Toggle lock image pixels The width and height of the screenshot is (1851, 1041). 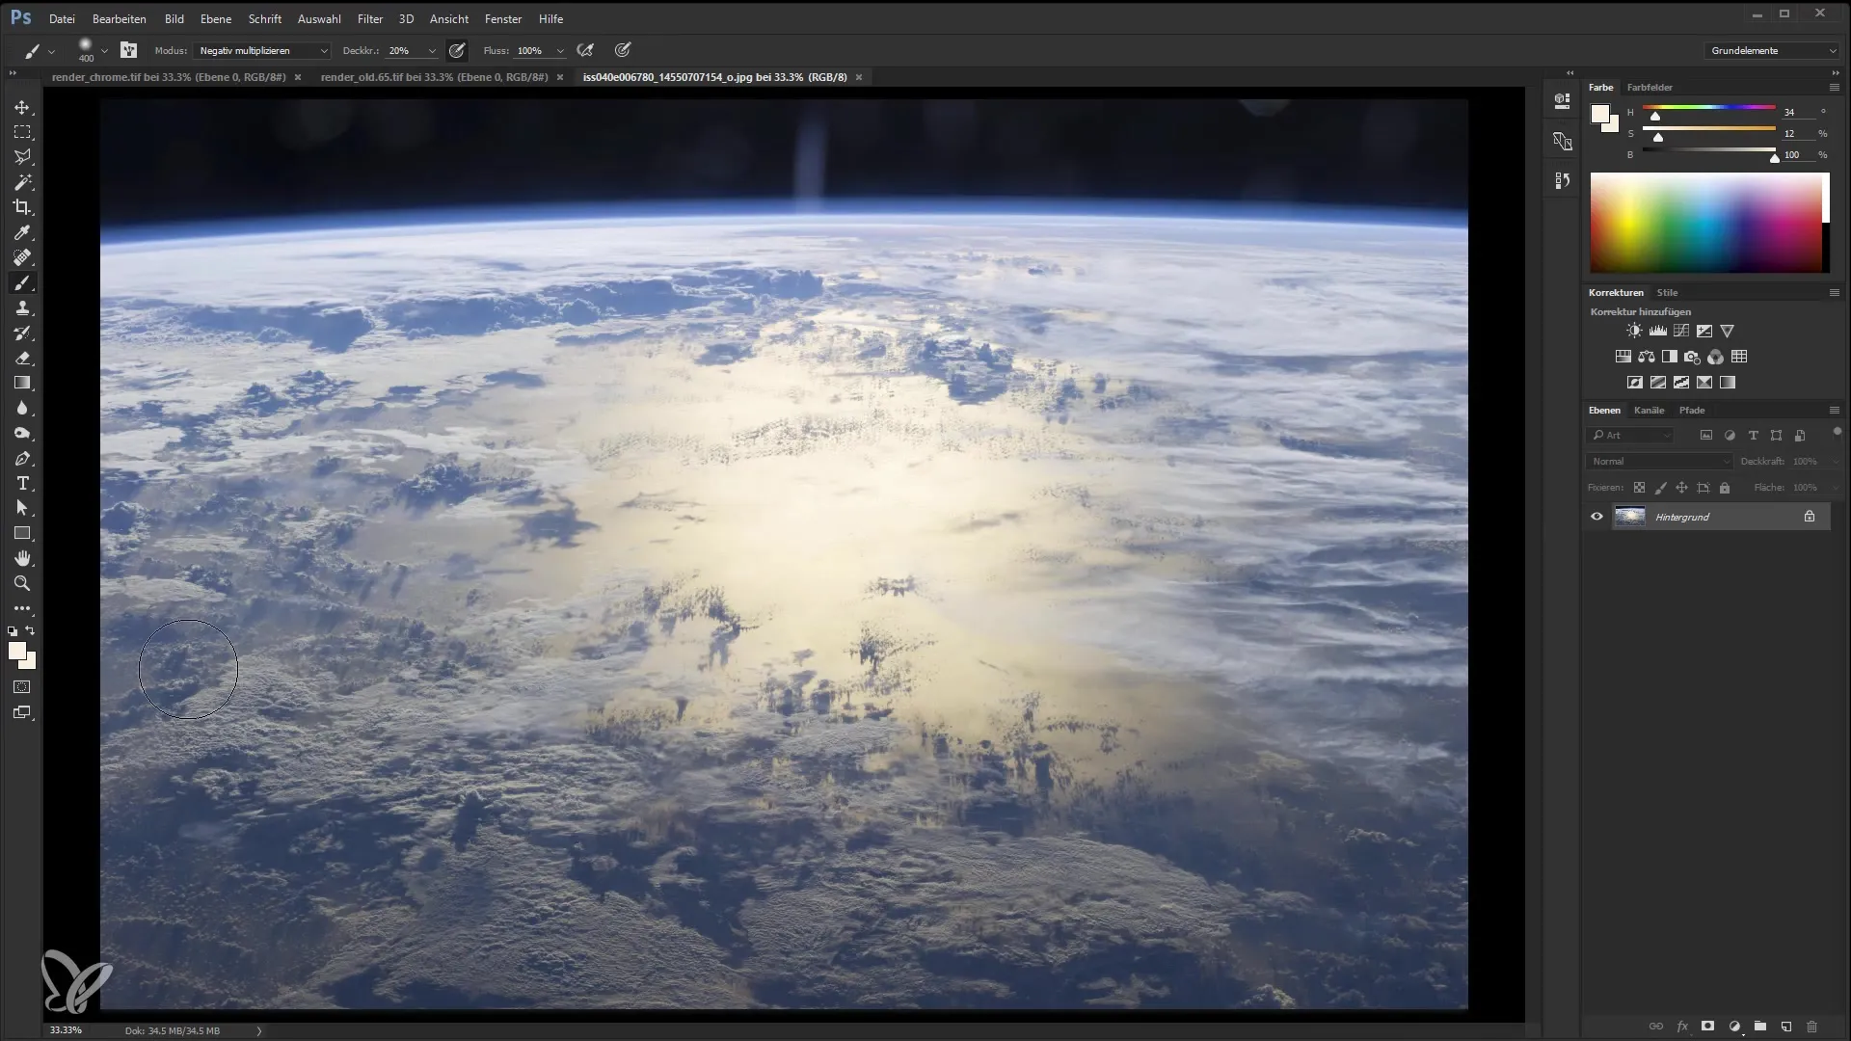point(1660,488)
